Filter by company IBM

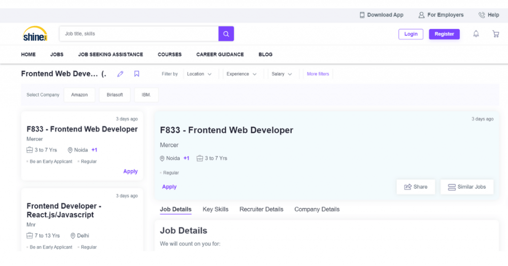click(x=146, y=95)
